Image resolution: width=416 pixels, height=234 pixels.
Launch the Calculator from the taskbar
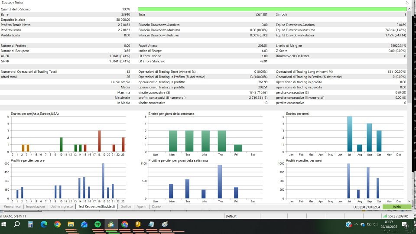30,224
